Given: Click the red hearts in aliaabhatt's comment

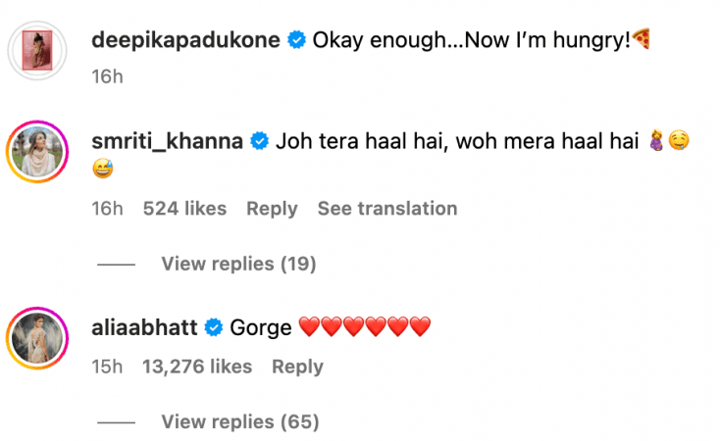Looking at the screenshot, I should tap(365, 327).
